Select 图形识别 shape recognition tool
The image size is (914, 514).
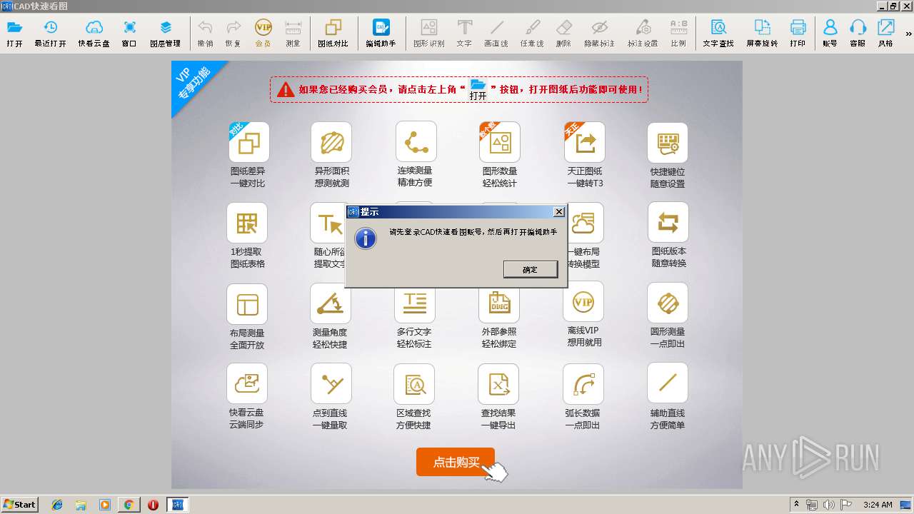coord(428,33)
